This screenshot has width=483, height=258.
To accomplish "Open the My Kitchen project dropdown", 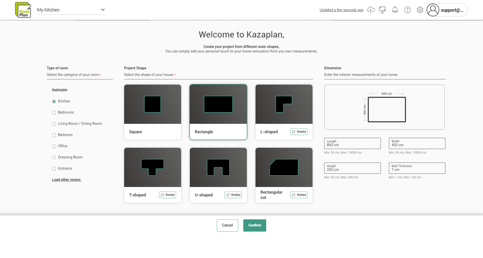I will (71, 10).
